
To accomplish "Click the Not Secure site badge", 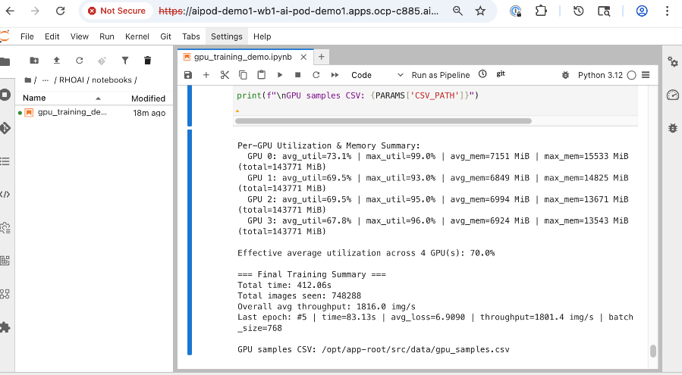I will coord(117,11).
